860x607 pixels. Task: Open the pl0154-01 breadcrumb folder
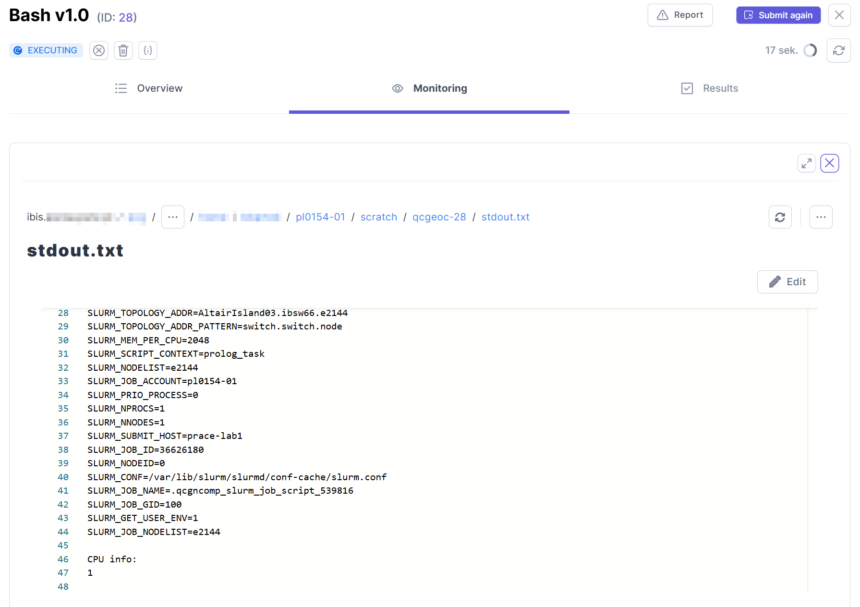click(x=320, y=217)
